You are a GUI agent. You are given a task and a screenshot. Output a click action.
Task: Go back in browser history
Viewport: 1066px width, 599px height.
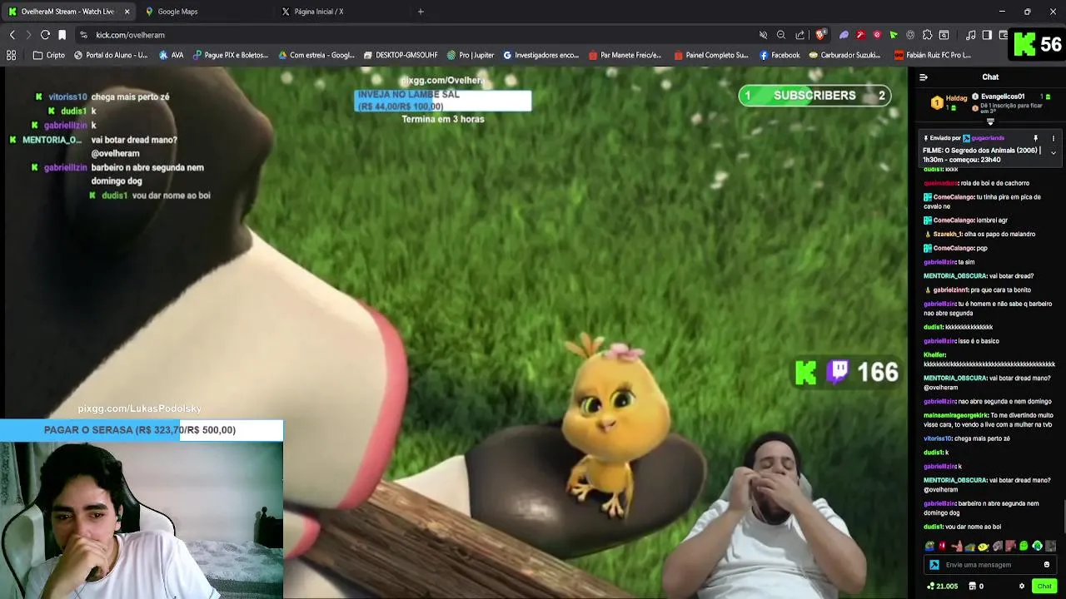pyautogui.click(x=12, y=35)
